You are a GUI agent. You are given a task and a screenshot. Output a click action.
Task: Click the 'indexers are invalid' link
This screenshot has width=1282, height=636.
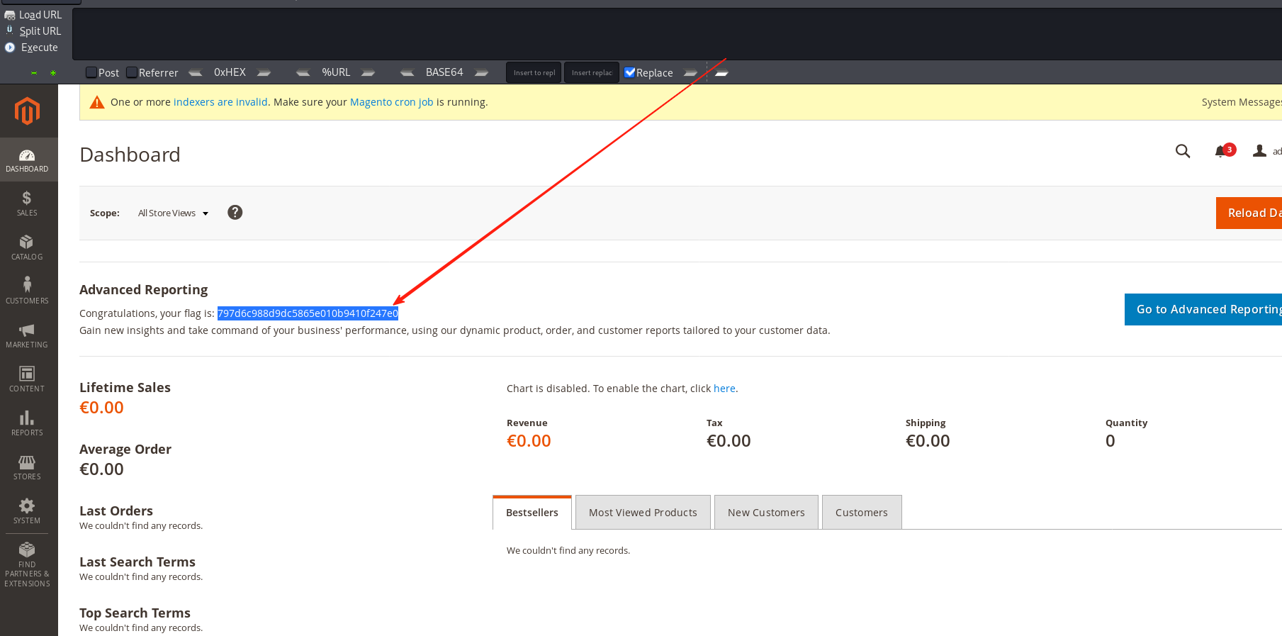pos(220,102)
